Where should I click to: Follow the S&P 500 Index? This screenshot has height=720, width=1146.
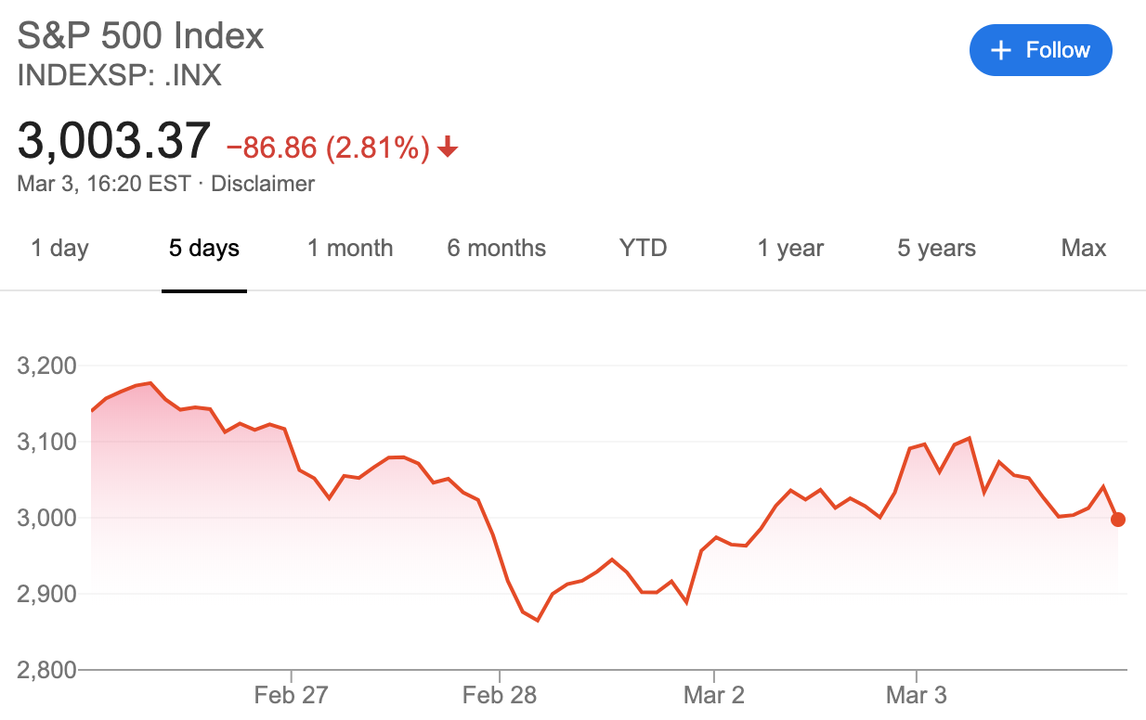1040,50
